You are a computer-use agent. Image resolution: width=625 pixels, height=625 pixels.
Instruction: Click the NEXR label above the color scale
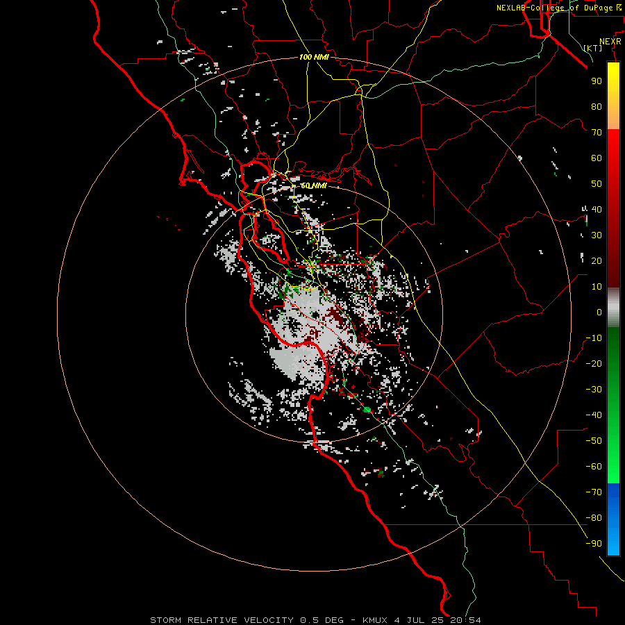click(x=610, y=42)
